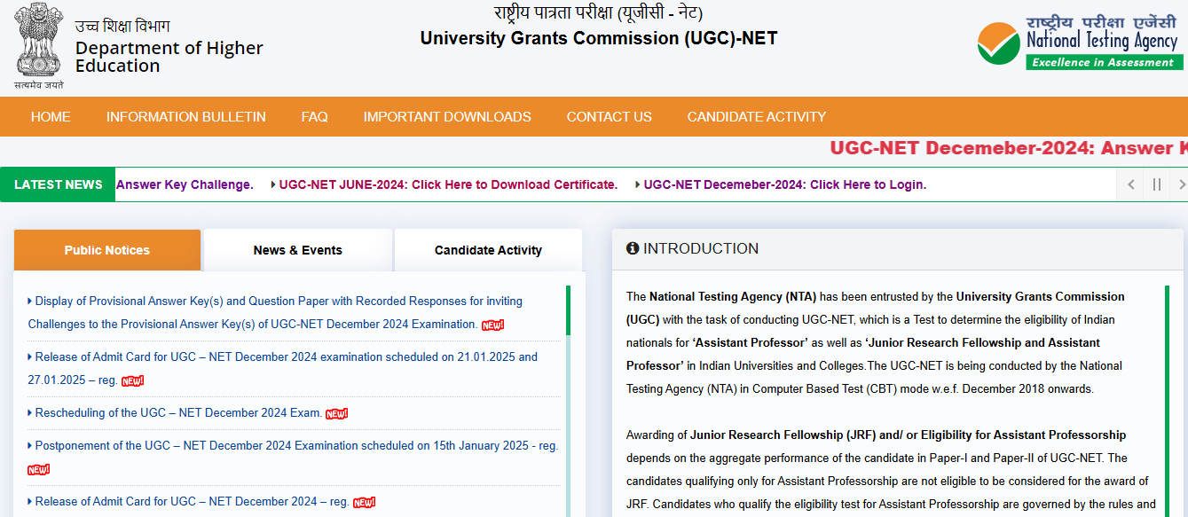Click the Department of Higher Education emblem logo

[x=37, y=43]
